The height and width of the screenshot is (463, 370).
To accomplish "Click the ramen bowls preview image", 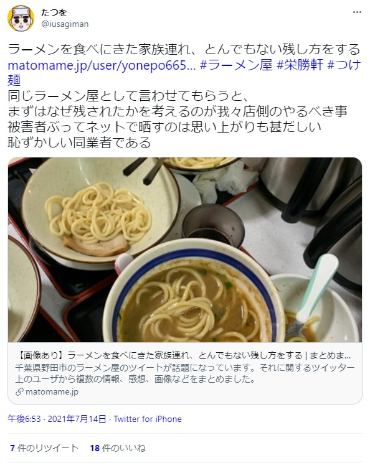I will [185, 250].
